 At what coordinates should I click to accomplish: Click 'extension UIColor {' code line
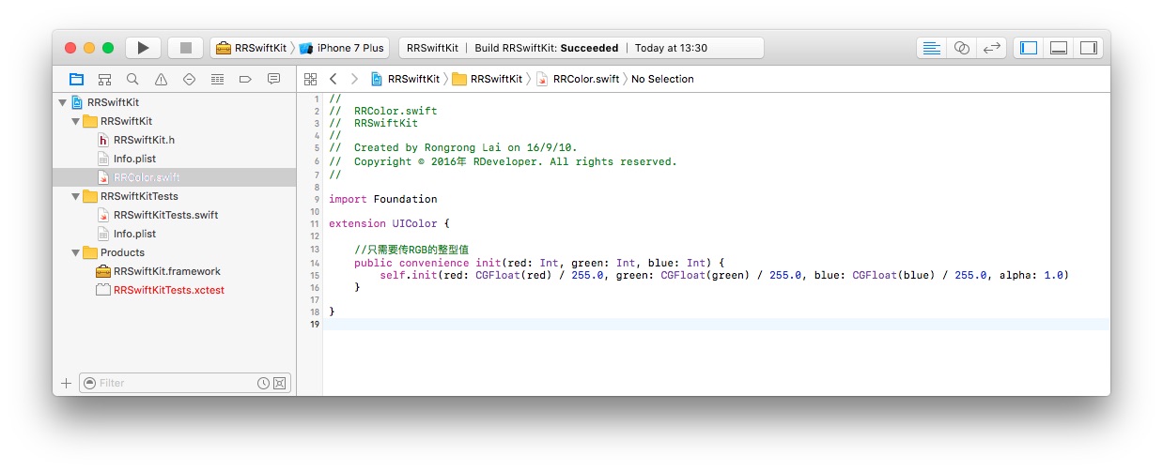389,223
